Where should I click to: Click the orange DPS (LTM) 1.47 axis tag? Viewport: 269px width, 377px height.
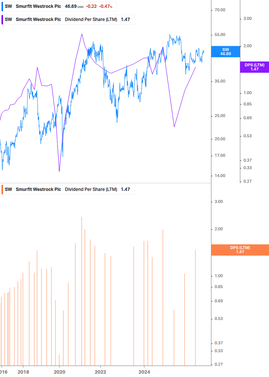(x=240, y=250)
